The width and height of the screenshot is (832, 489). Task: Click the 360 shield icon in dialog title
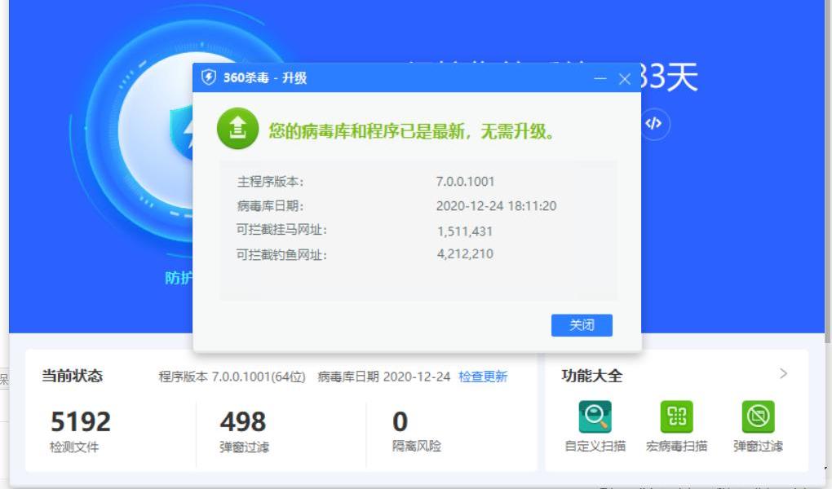pyautogui.click(x=209, y=77)
